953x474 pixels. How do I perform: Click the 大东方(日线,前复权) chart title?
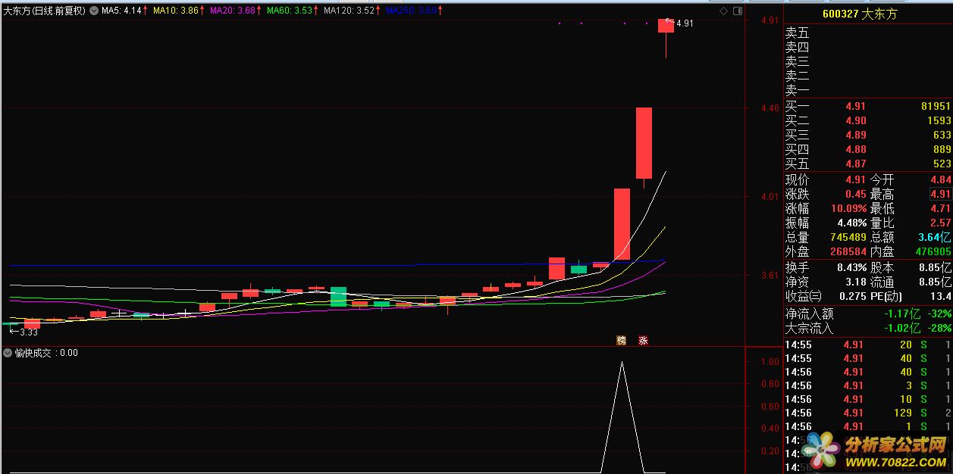44,11
